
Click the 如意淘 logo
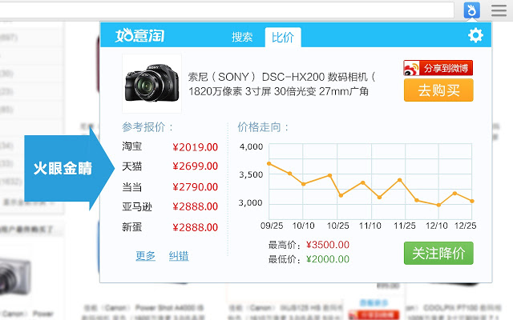(x=139, y=35)
